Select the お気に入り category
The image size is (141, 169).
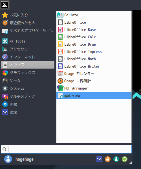tap(19, 15)
